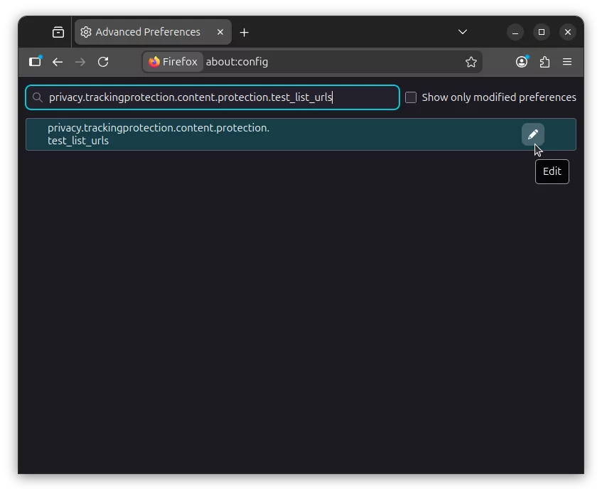Click the pencil Edit icon for the preference
This screenshot has width=602, height=494.
pyautogui.click(x=532, y=134)
